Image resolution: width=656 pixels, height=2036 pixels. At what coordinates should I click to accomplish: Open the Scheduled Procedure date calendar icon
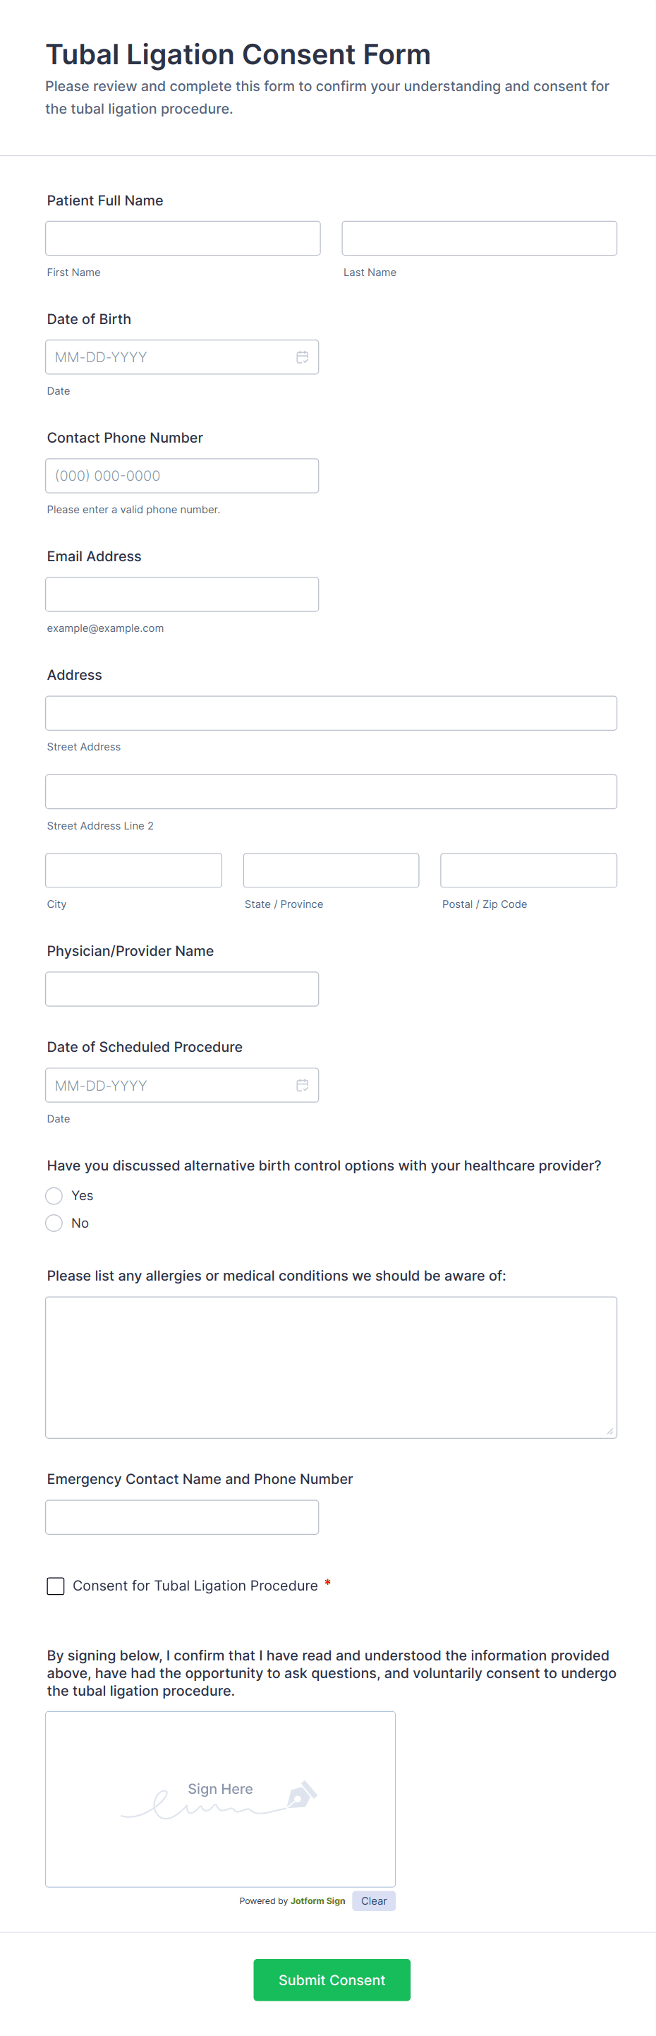coord(303,1085)
